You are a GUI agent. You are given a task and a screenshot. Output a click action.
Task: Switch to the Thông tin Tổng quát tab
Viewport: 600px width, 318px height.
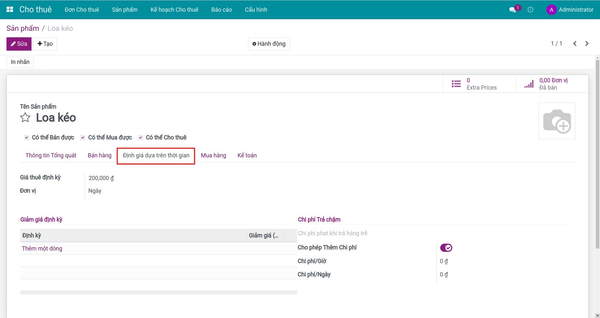(51, 155)
